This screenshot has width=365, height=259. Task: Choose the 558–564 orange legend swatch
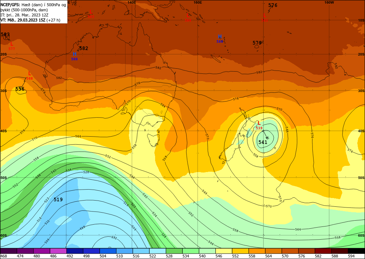pyautogui.click(x=257, y=251)
